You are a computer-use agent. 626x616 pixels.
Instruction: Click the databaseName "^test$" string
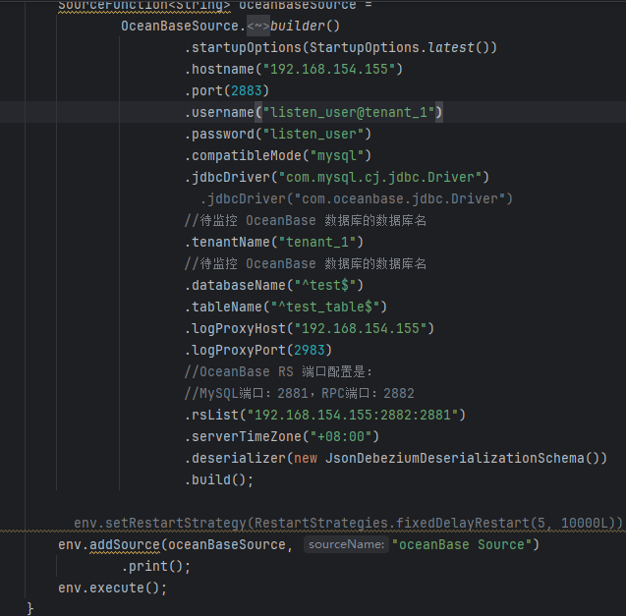[x=325, y=285]
